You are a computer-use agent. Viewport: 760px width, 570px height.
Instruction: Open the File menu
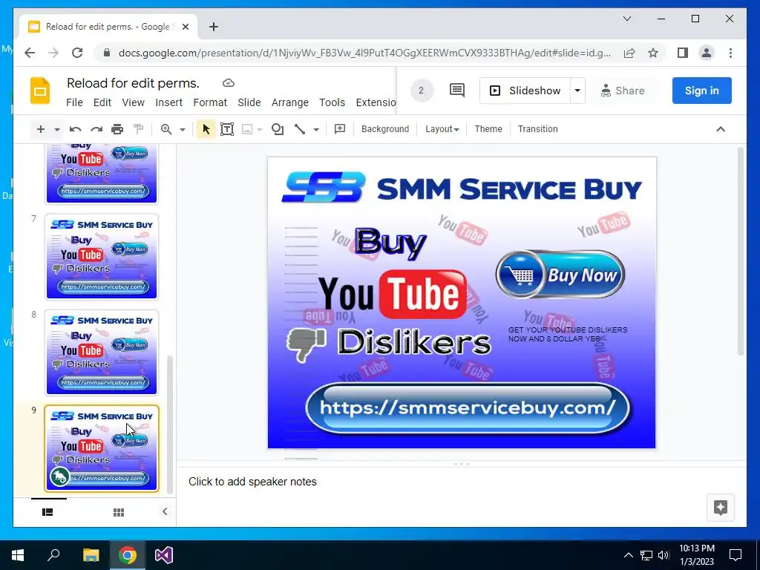click(x=74, y=102)
